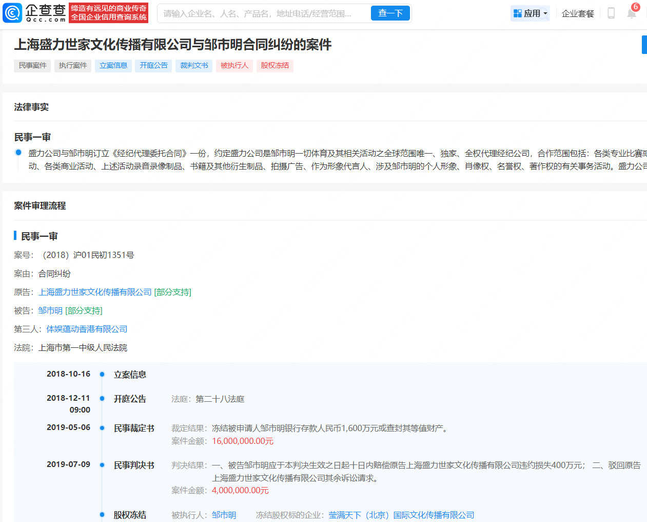Viewport: 647px width, 522px height.
Task: Click the amount 16,000,000.00元
Action: click(x=243, y=441)
